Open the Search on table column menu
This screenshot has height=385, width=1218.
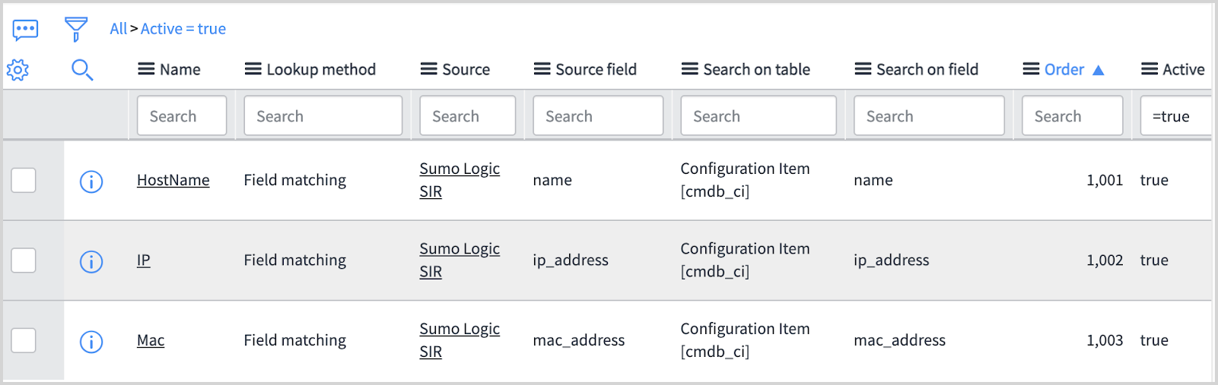689,69
